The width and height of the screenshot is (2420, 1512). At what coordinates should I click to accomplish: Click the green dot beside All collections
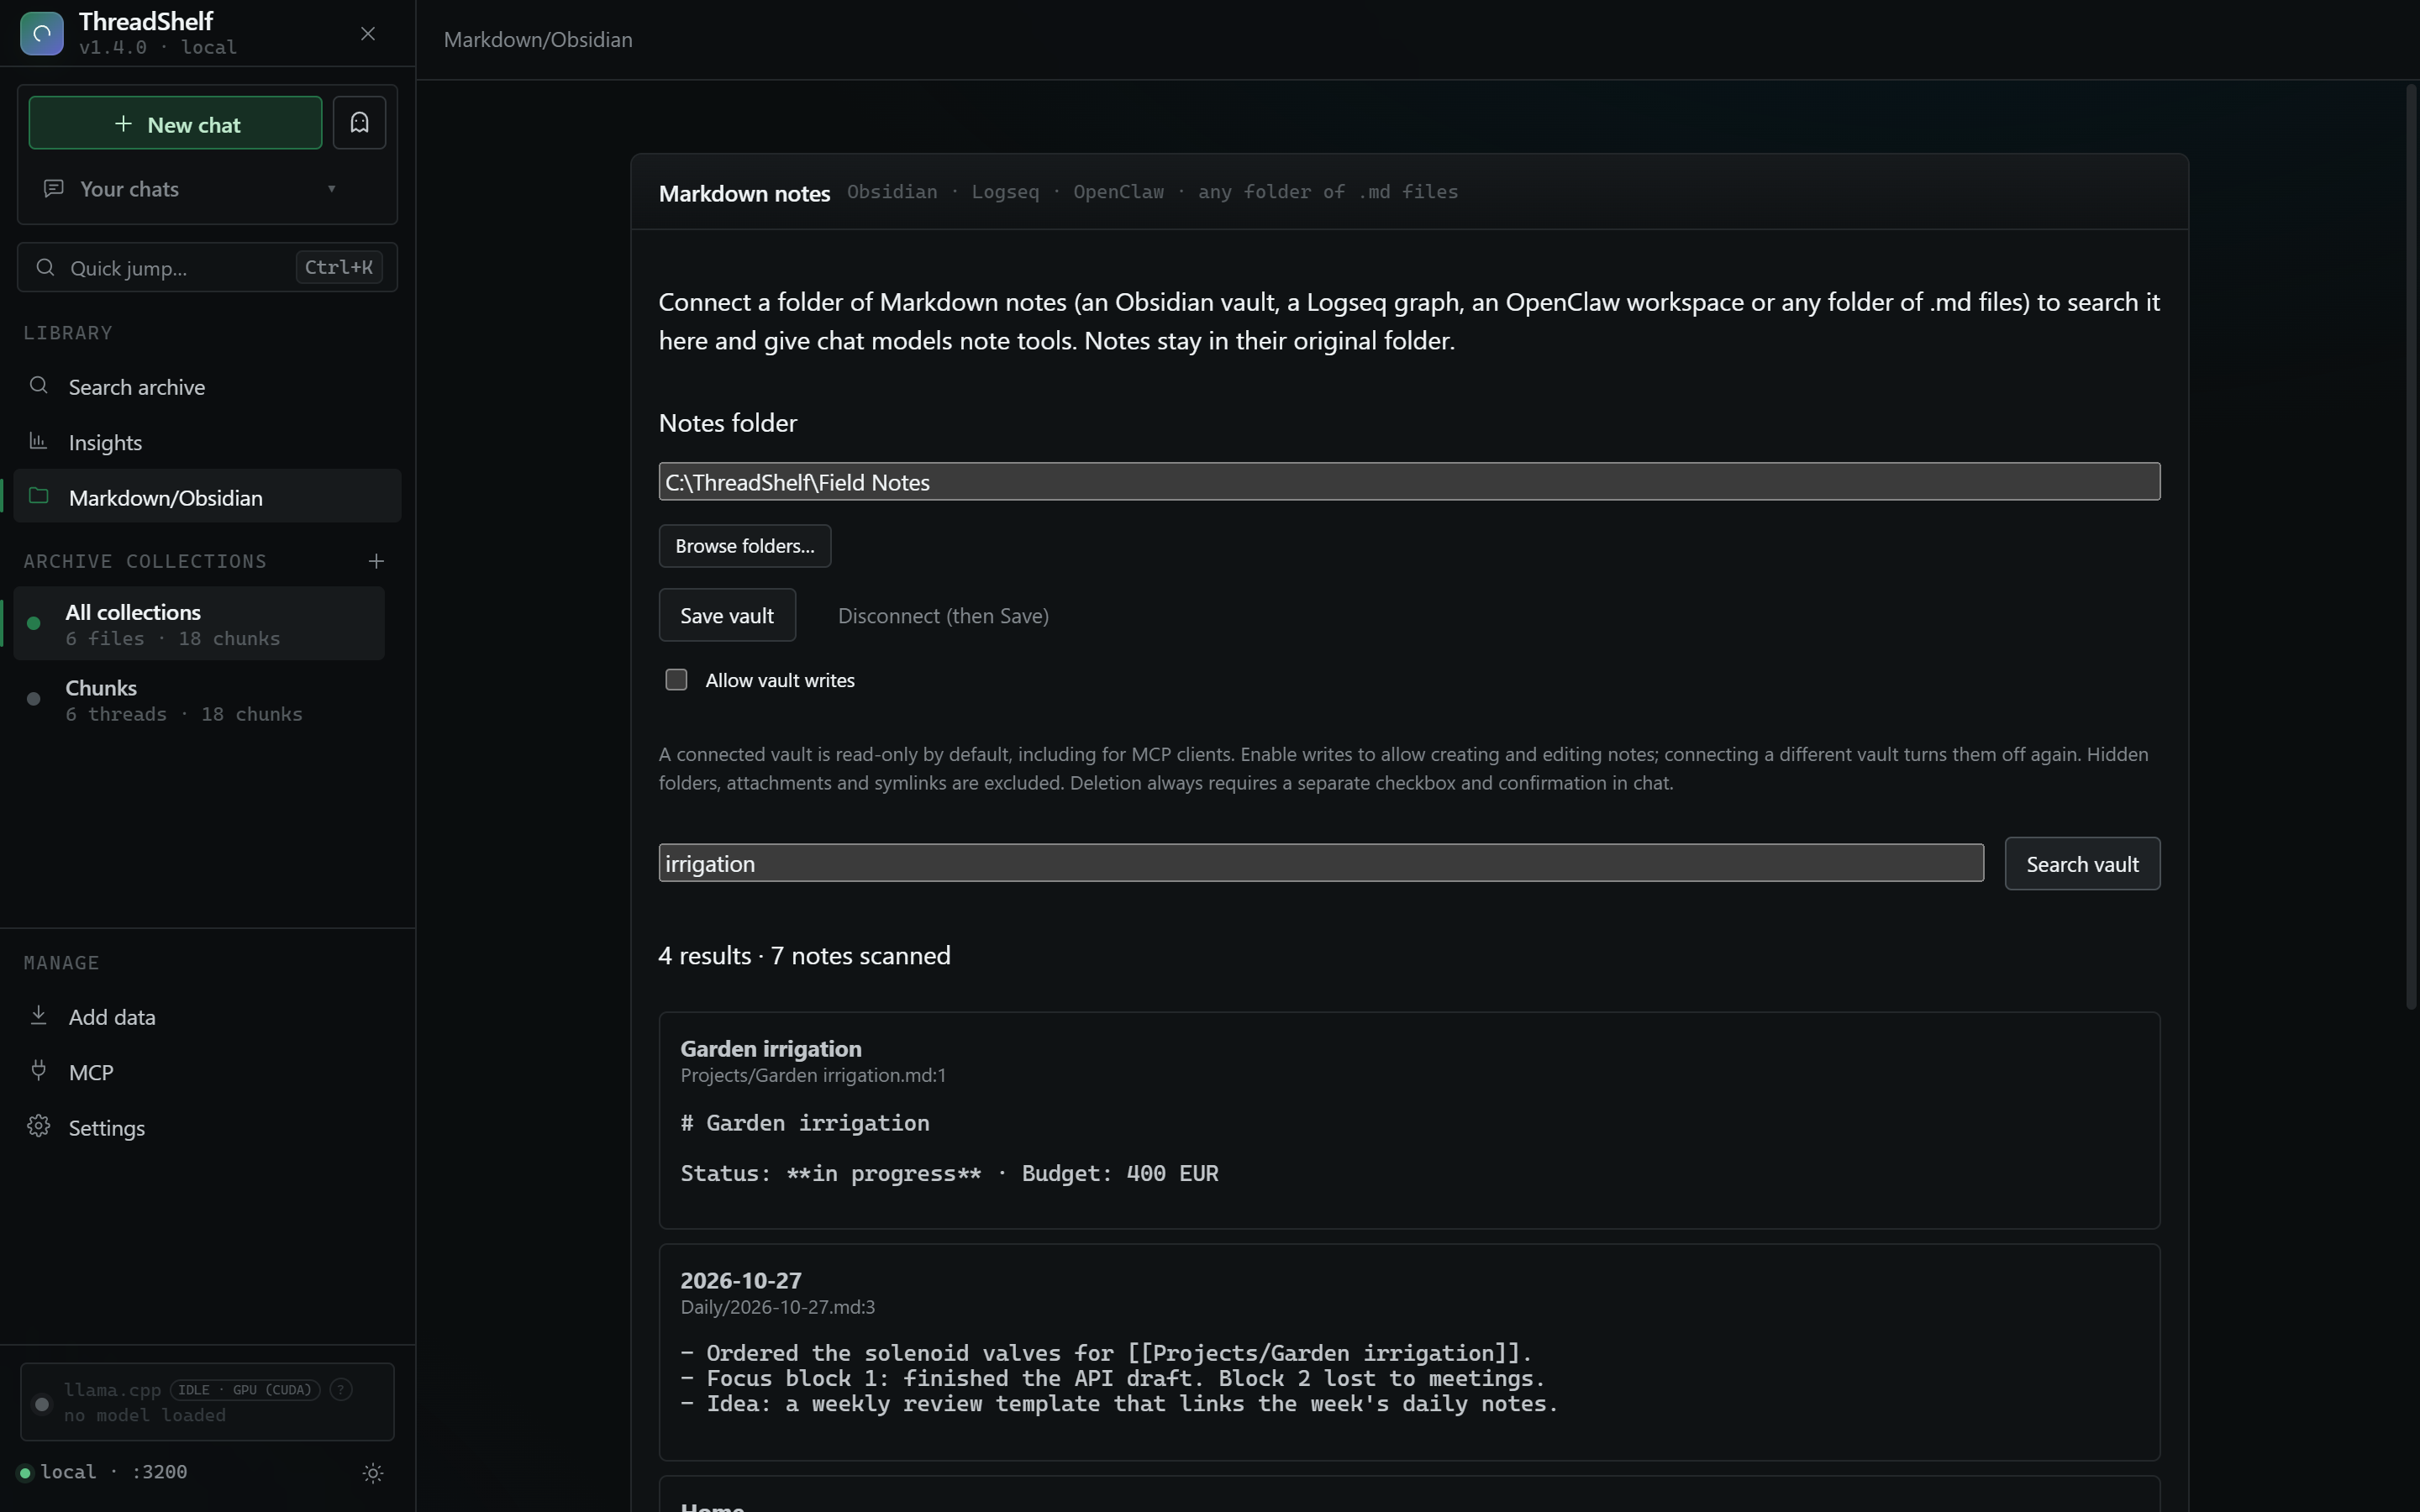click(x=34, y=623)
